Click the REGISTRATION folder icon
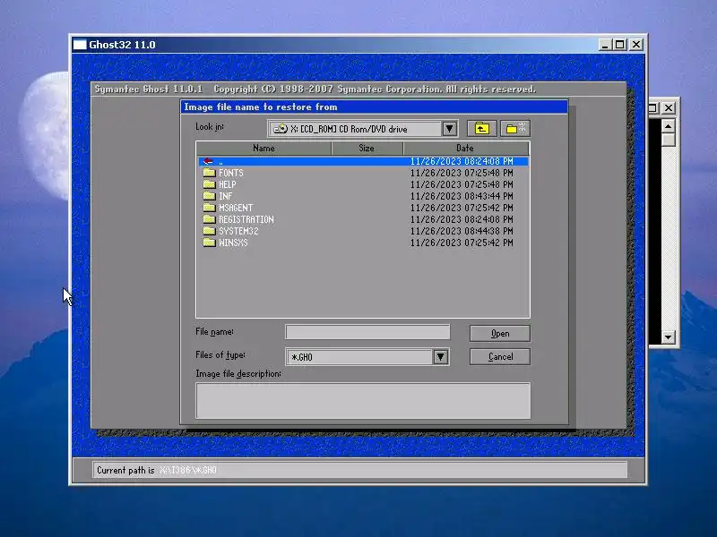The image size is (717, 537). click(209, 219)
